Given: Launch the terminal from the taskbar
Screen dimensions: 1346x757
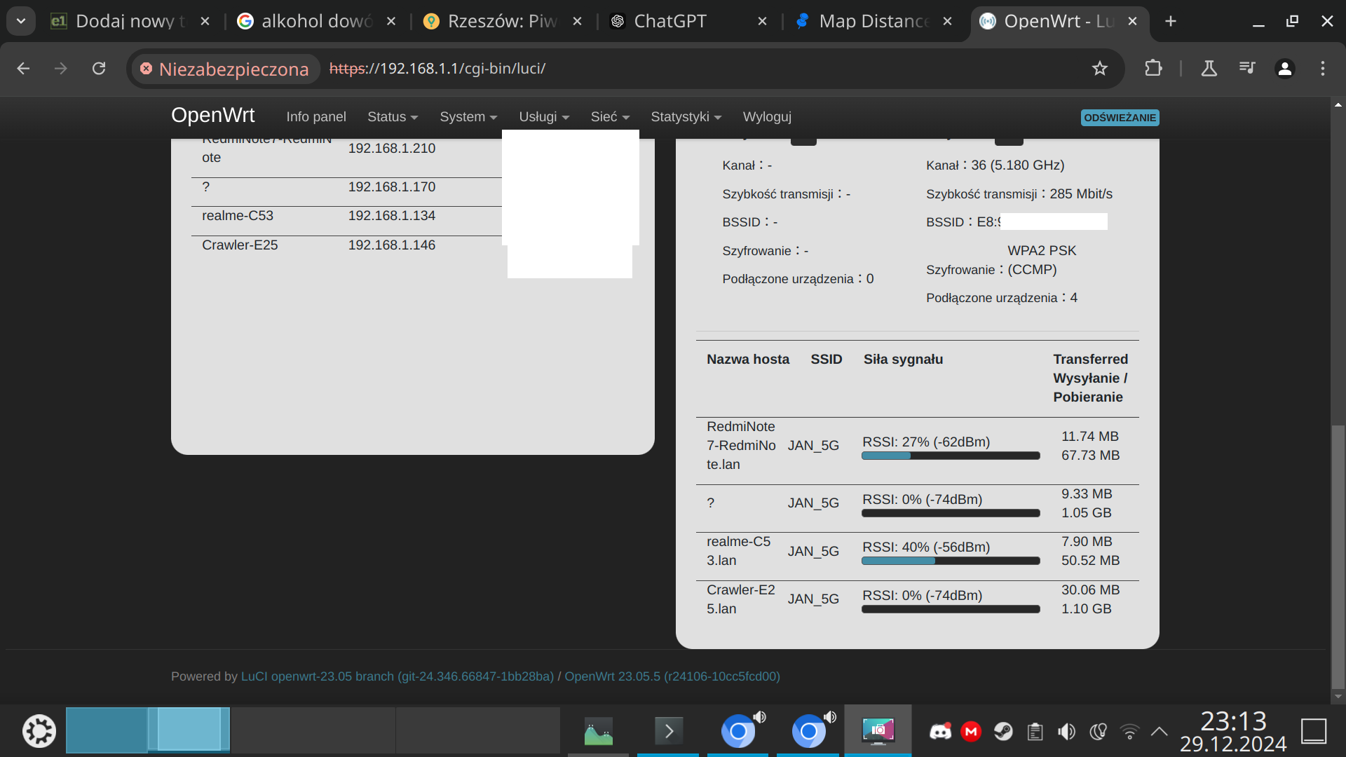Looking at the screenshot, I should [x=668, y=731].
